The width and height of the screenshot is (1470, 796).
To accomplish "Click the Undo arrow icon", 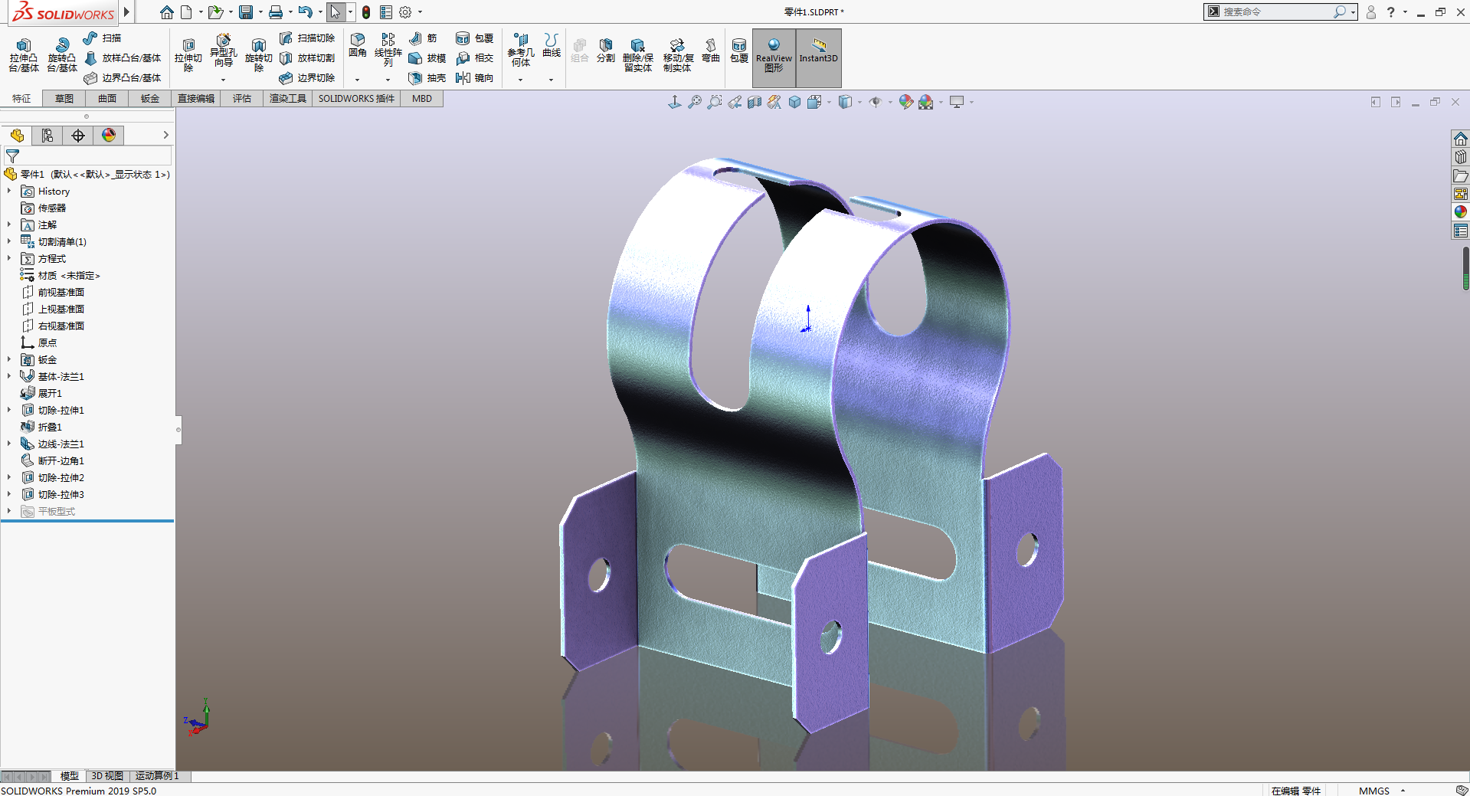I will 305,12.
